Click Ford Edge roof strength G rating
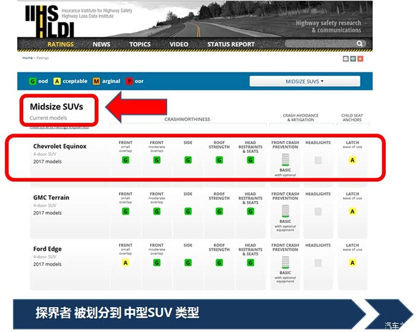Screen dimensions: 416x332 pos(219,263)
